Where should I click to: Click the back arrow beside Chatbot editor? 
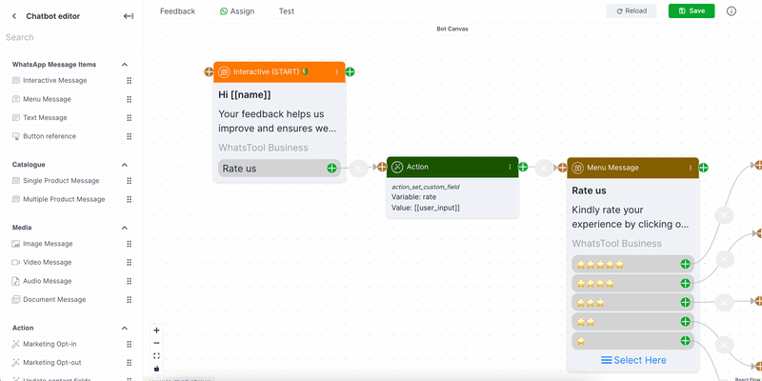[14, 16]
